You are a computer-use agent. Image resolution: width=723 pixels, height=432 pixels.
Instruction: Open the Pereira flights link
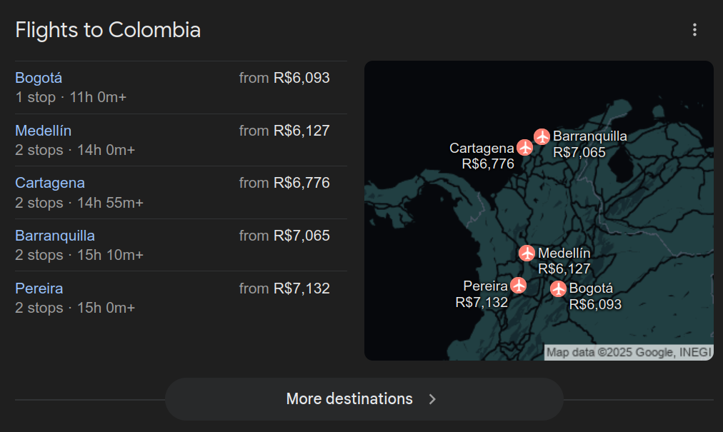pos(39,288)
